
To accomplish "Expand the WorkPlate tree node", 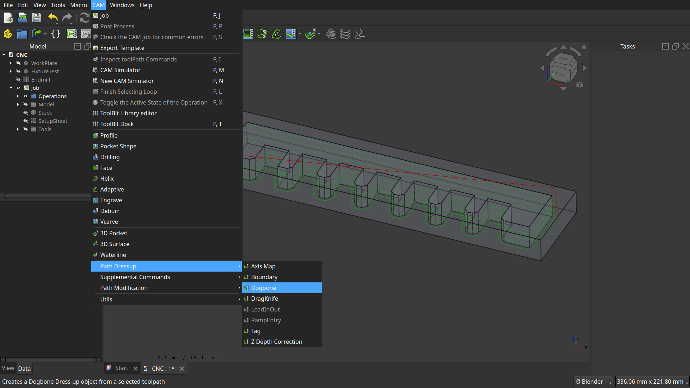I will pos(11,63).
